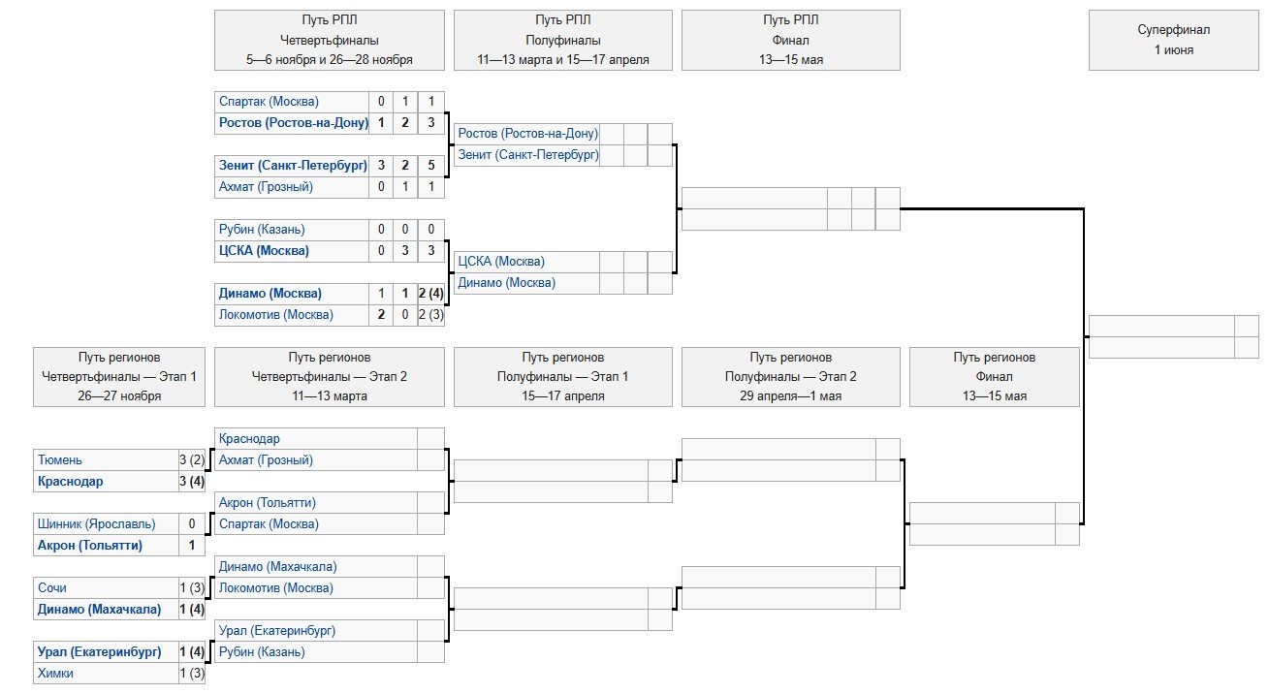Click bold Акрон (Тольятти) Stage 1 winner link
The height and width of the screenshot is (694, 1270).
tap(89, 545)
